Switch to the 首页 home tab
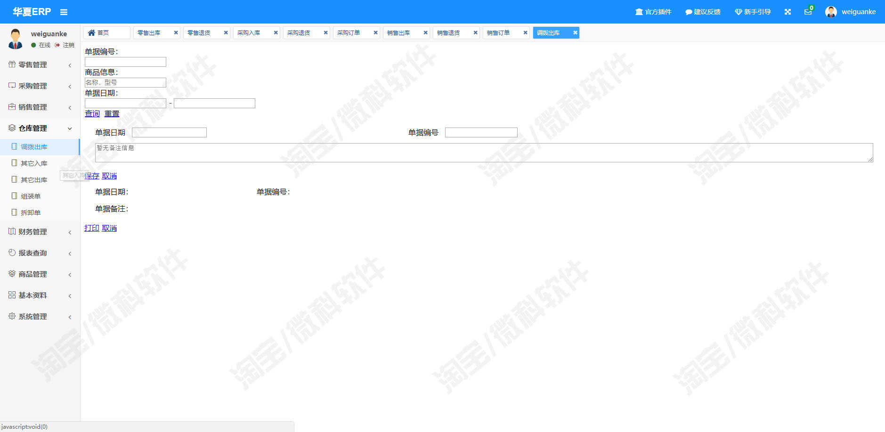The width and height of the screenshot is (885, 432). click(106, 33)
